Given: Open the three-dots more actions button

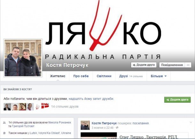Looking at the screenshot, I should (188, 65).
